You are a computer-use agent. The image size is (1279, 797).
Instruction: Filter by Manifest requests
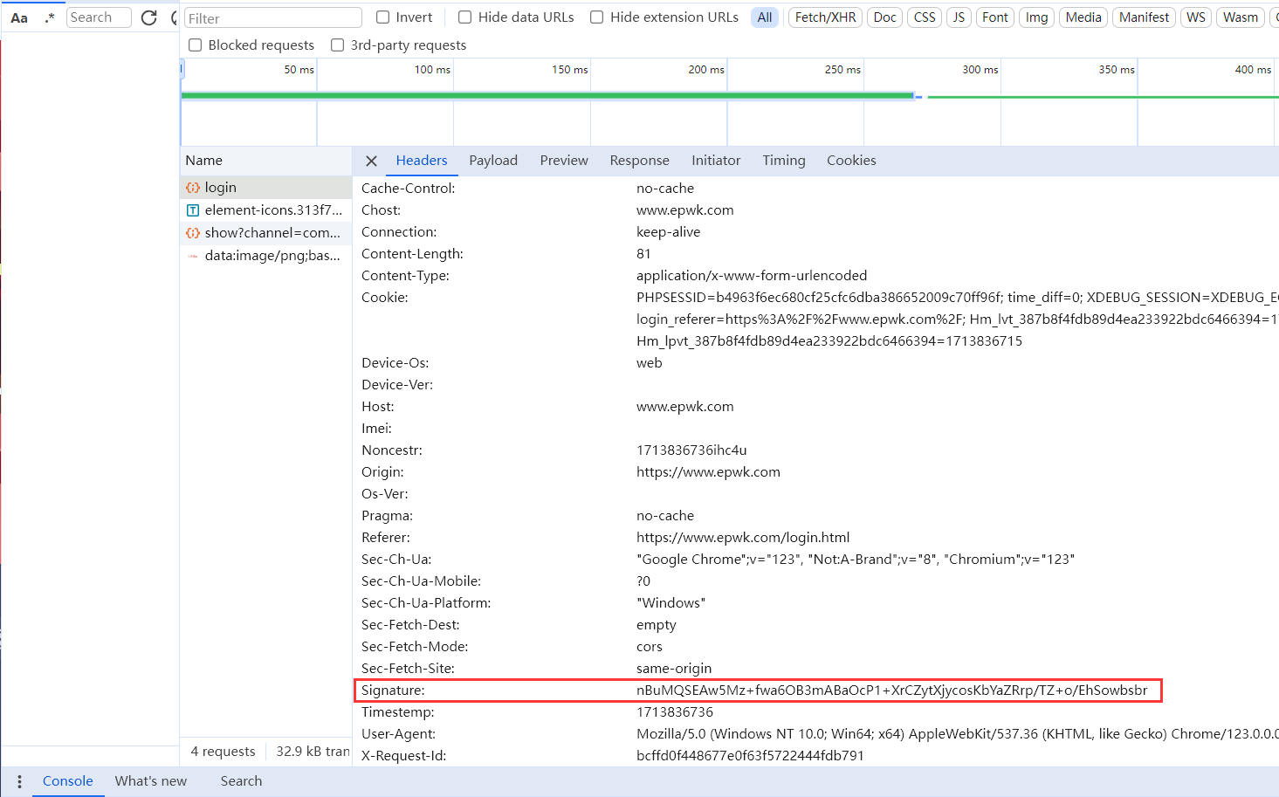click(1144, 17)
